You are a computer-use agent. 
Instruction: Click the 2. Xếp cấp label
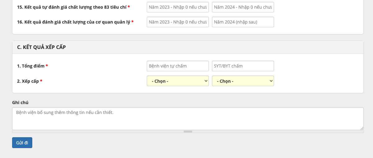pyautogui.click(x=28, y=81)
